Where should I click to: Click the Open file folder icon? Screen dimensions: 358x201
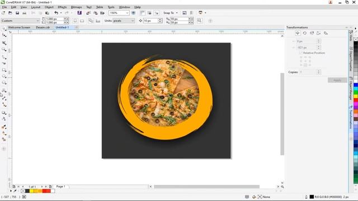pos(10,13)
